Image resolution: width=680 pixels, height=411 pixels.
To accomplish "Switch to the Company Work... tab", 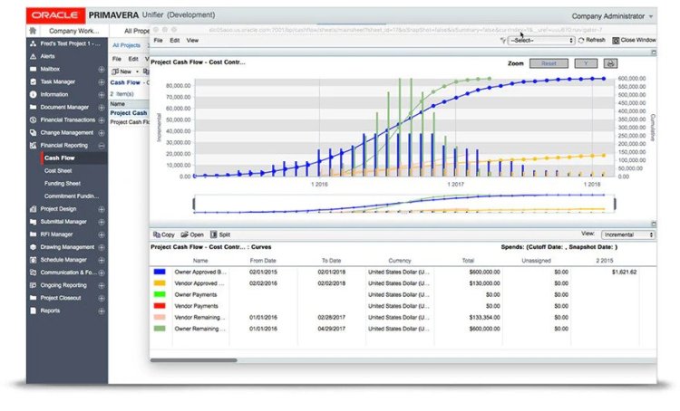I will coord(74,30).
